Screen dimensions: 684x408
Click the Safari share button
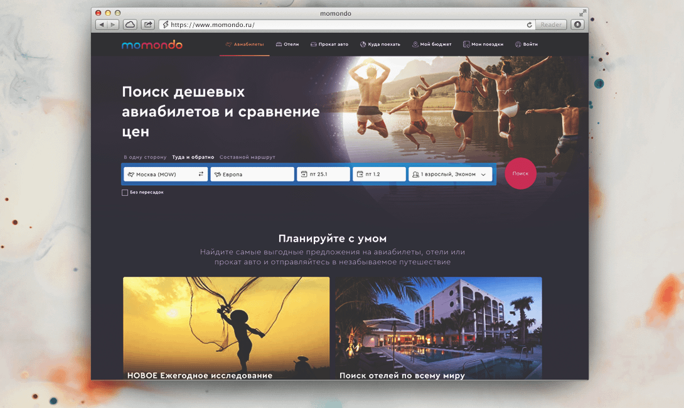(x=148, y=24)
